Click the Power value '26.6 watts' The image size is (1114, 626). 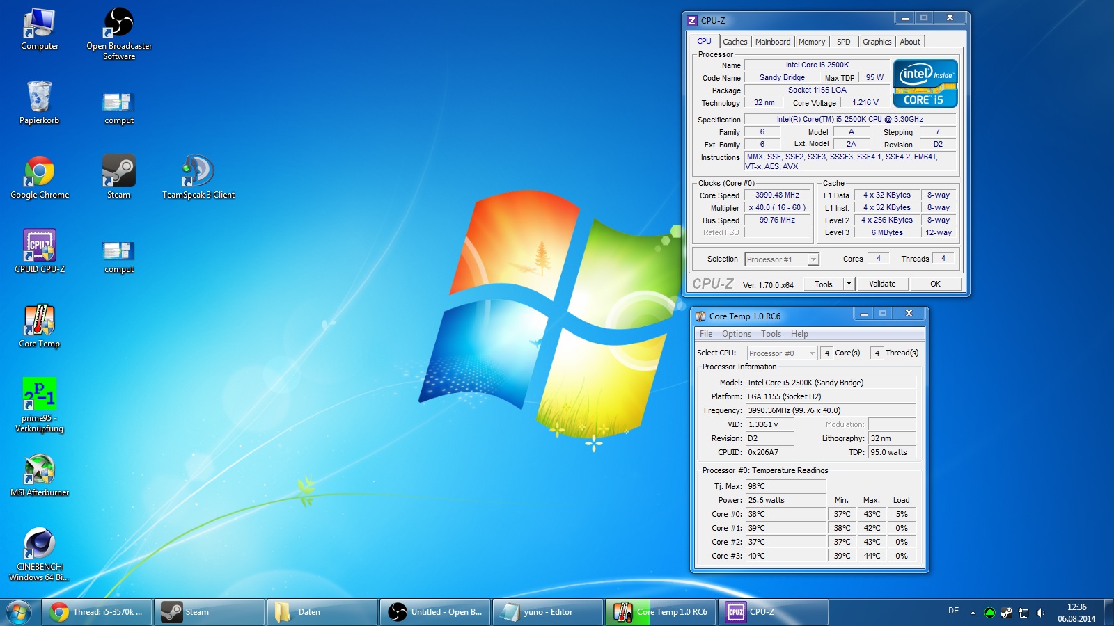tap(786, 500)
